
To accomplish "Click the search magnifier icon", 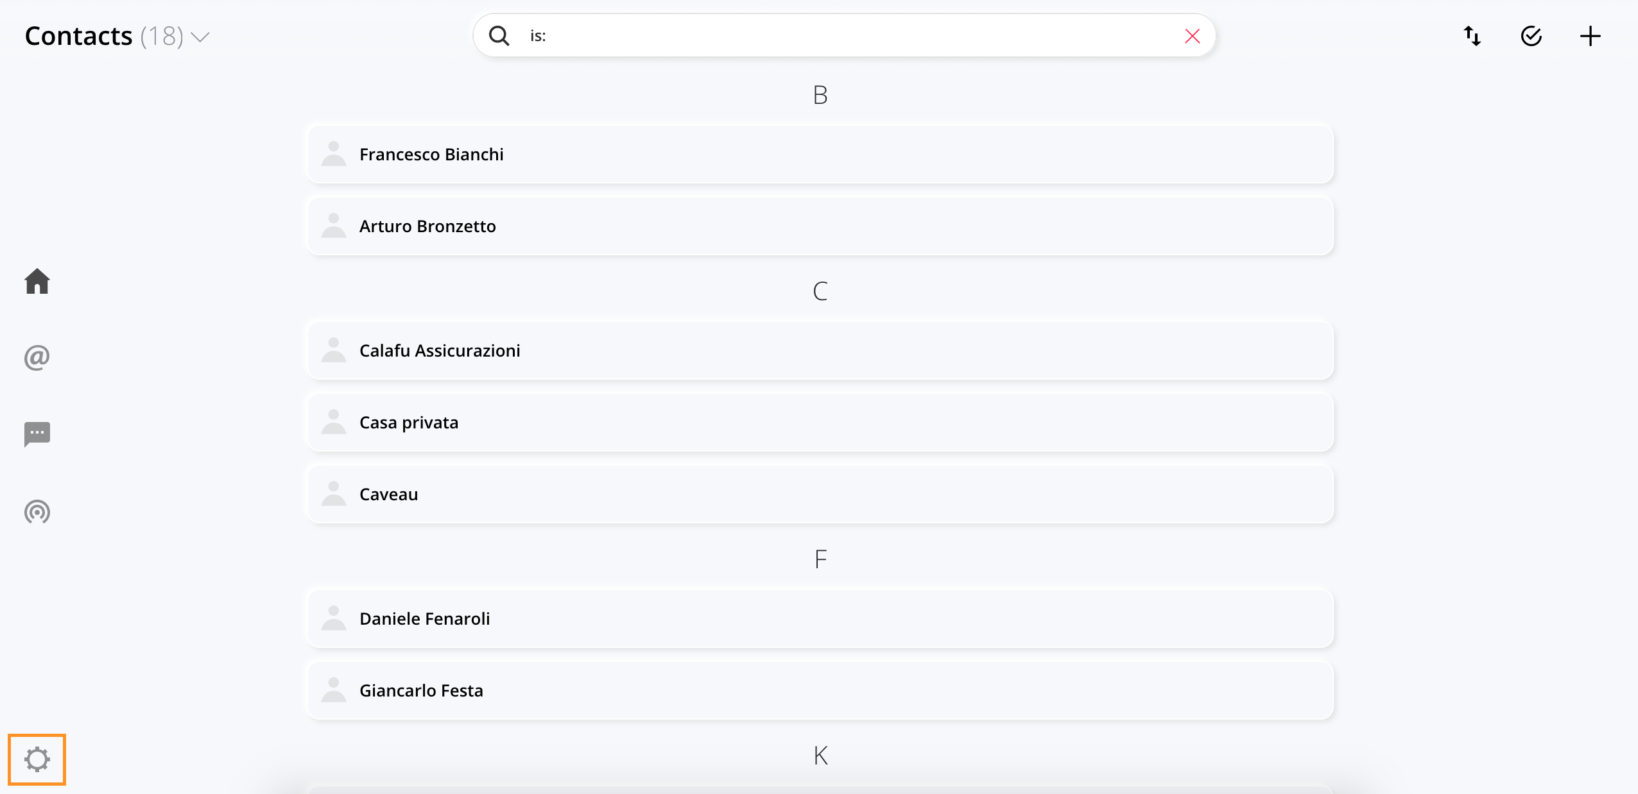I will coord(499,36).
